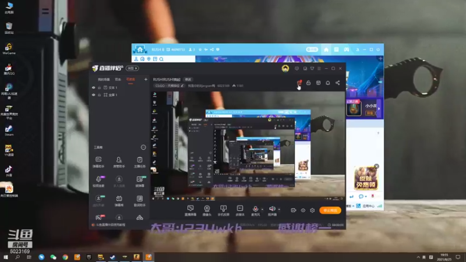Open the streamer avatar in title bar
466x262 pixels.
(x=285, y=69)
